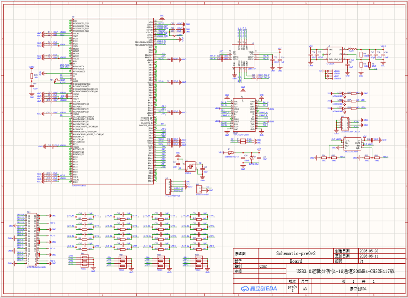This screenshot has height=298, width=408.
Task: Click the VREF power flag label
Action: click(x=336, y=76)
